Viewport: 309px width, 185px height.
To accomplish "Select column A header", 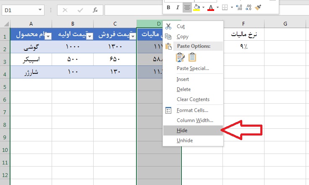I will (31, 24).
